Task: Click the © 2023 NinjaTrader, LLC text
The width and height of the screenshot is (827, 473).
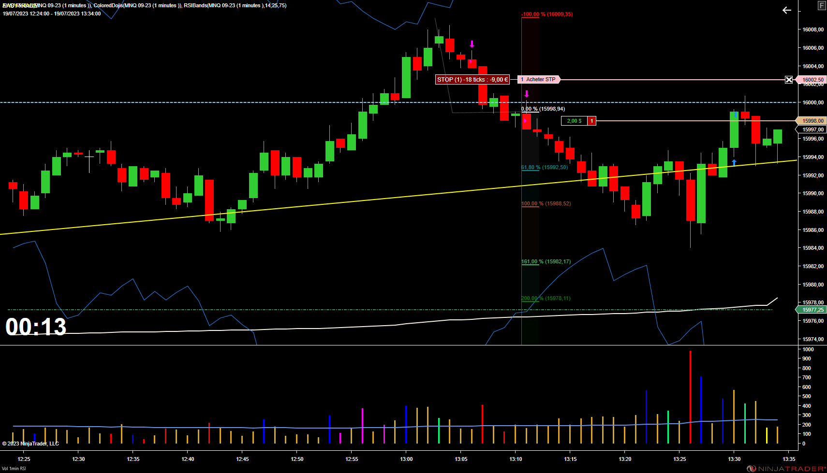Action: point(30,444)
